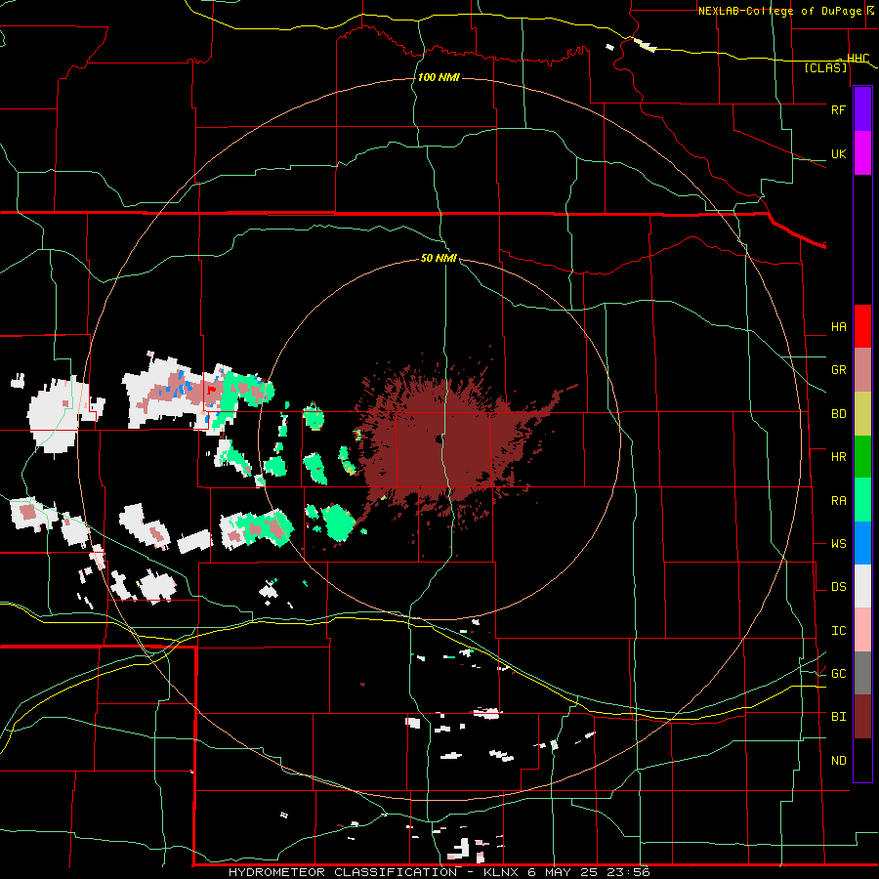The height and width of the screenshot is (879, 879).
Task: Click the RA light green legend block
Action: click(862, 500)
